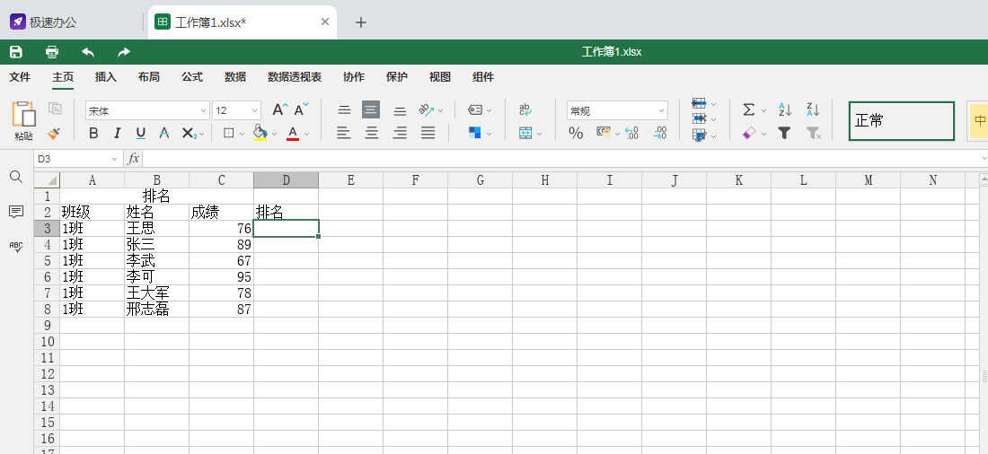Viewport: 988px width, 454px height.
Task: Select cell containing 王大军
Action: coord(156,292)
